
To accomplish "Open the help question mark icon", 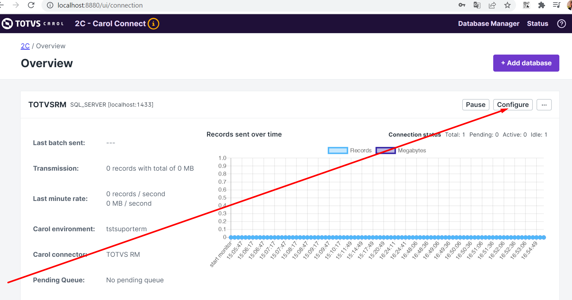I will (562, 24).
